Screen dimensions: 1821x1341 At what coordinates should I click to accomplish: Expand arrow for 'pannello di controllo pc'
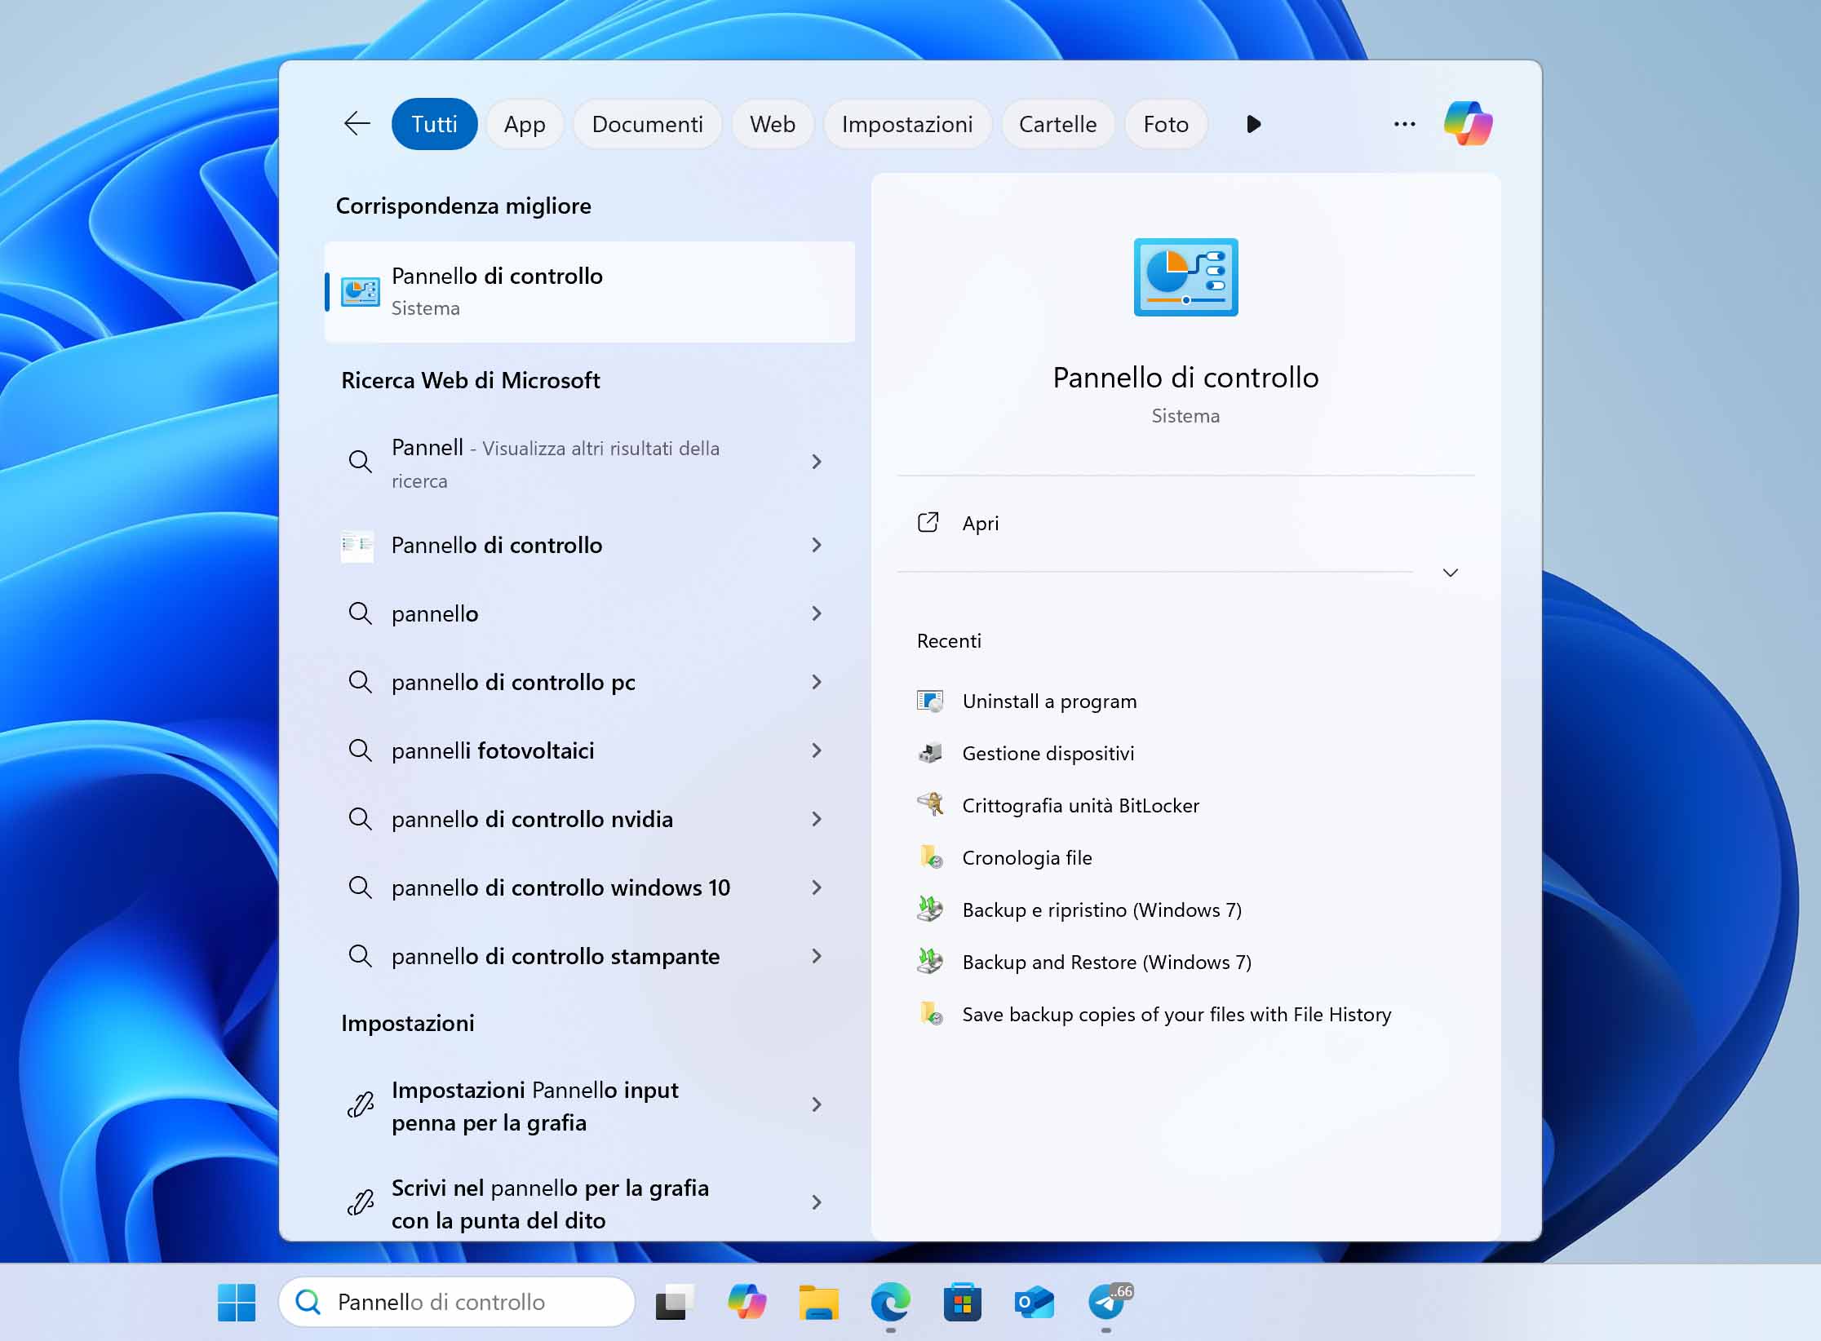pos(817,682)
